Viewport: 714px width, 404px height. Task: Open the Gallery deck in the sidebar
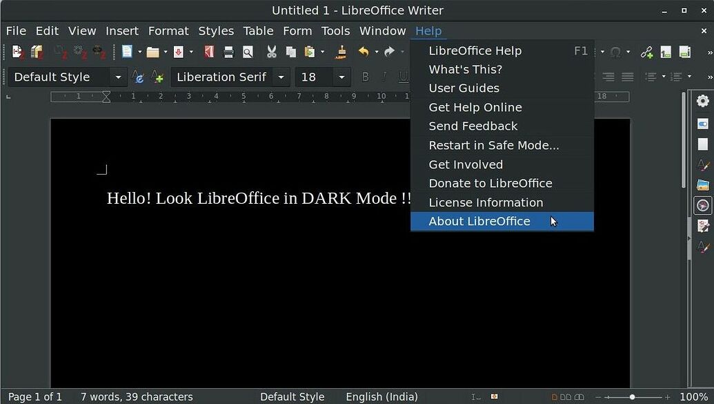[704, 185]
